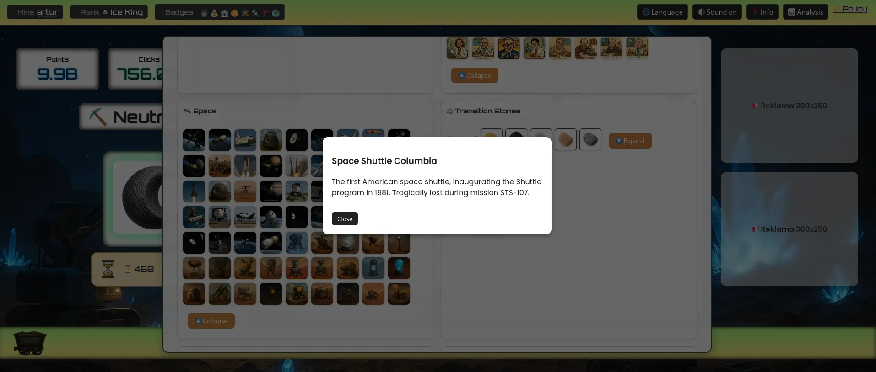Expand the Transition Stones section

tap(630, 141)
